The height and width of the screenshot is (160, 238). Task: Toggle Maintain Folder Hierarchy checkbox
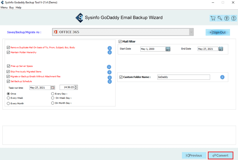(8, 52)
